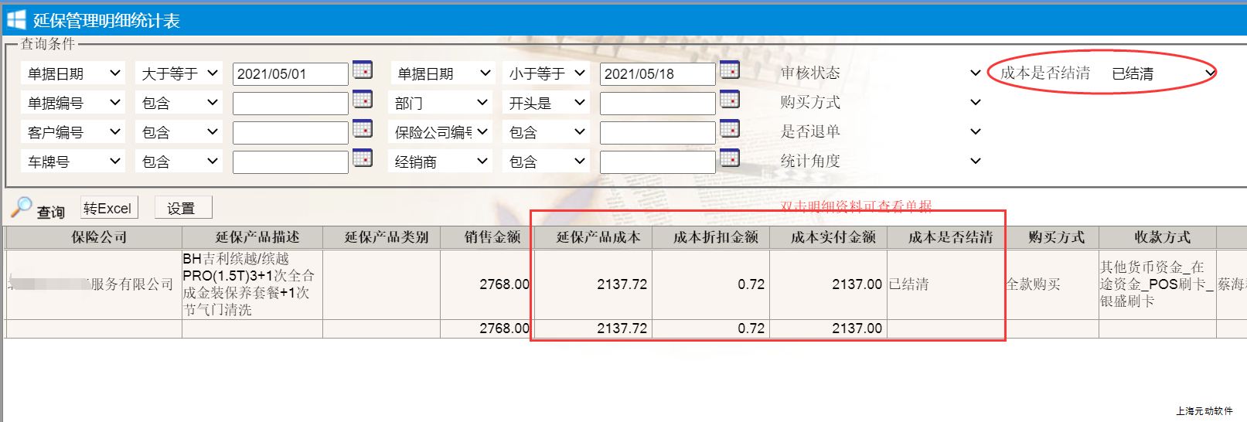Click the picker icon beside 单据编号 input
This screenshot has width=1247, height=422.
coord(362,100)
